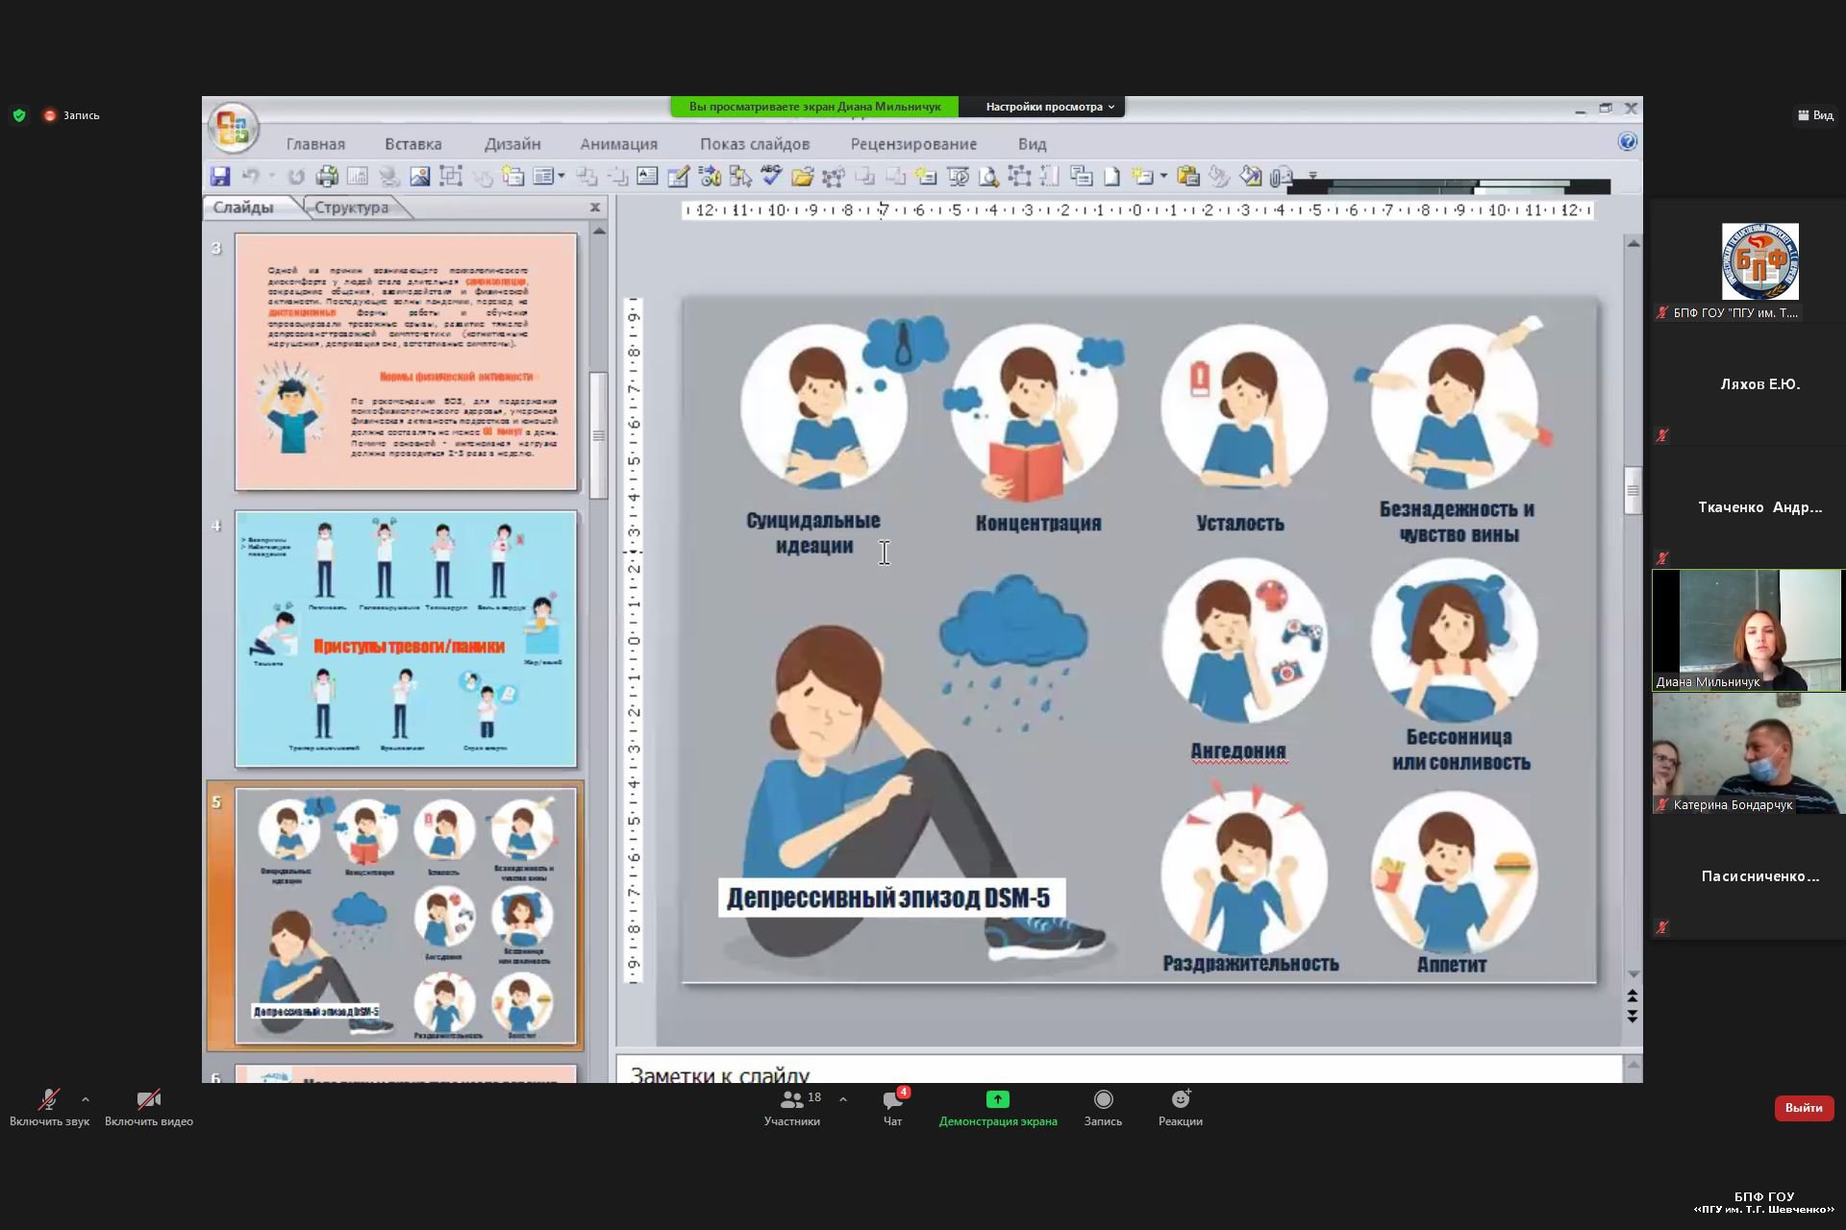Open Customize Quick Access Toolbar arrow
Image resolution: width=1846 pixels, height=1230 pixels.
pos(1312,175)
